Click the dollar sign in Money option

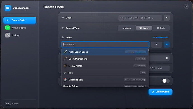point(123,28)
